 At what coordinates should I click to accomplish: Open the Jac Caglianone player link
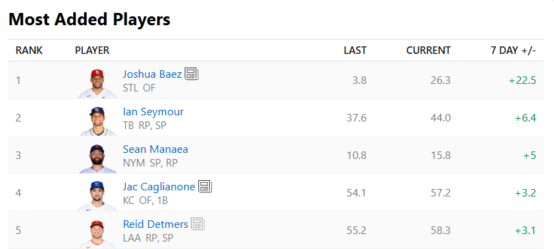(x=159, y=187)
